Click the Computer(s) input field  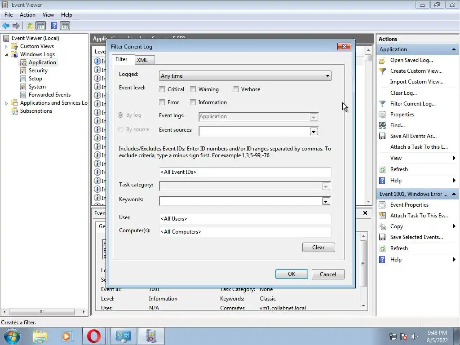tap(245, 232)
